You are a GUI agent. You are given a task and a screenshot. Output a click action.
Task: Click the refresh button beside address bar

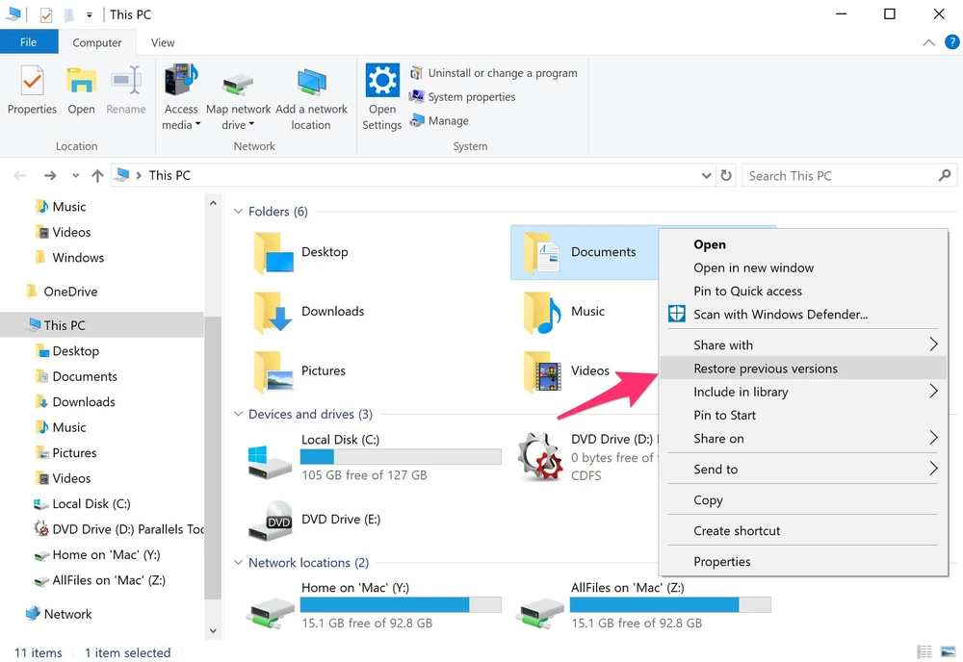(x=727, y=176)
